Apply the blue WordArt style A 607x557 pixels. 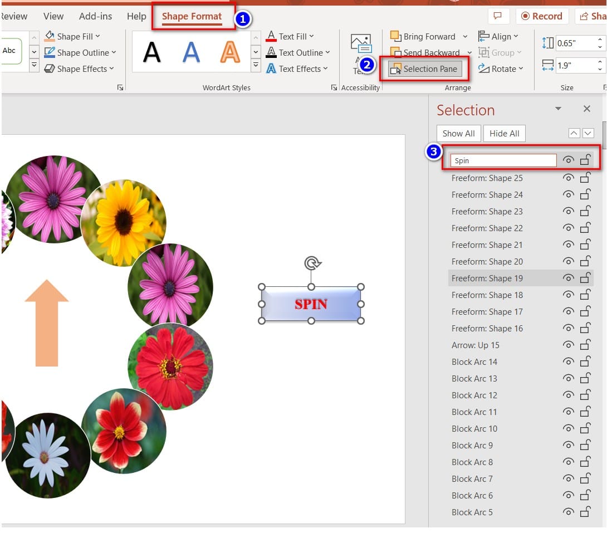[x=191, y=52]
